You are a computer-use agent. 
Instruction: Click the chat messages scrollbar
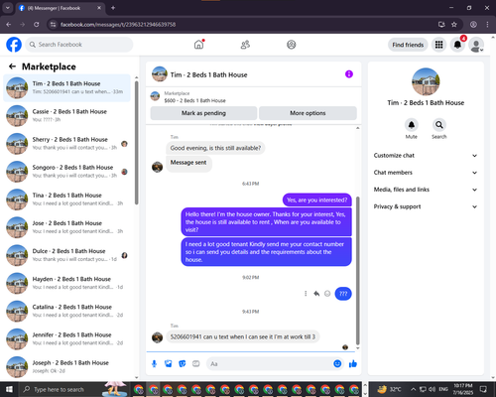[x=357, y=271]
